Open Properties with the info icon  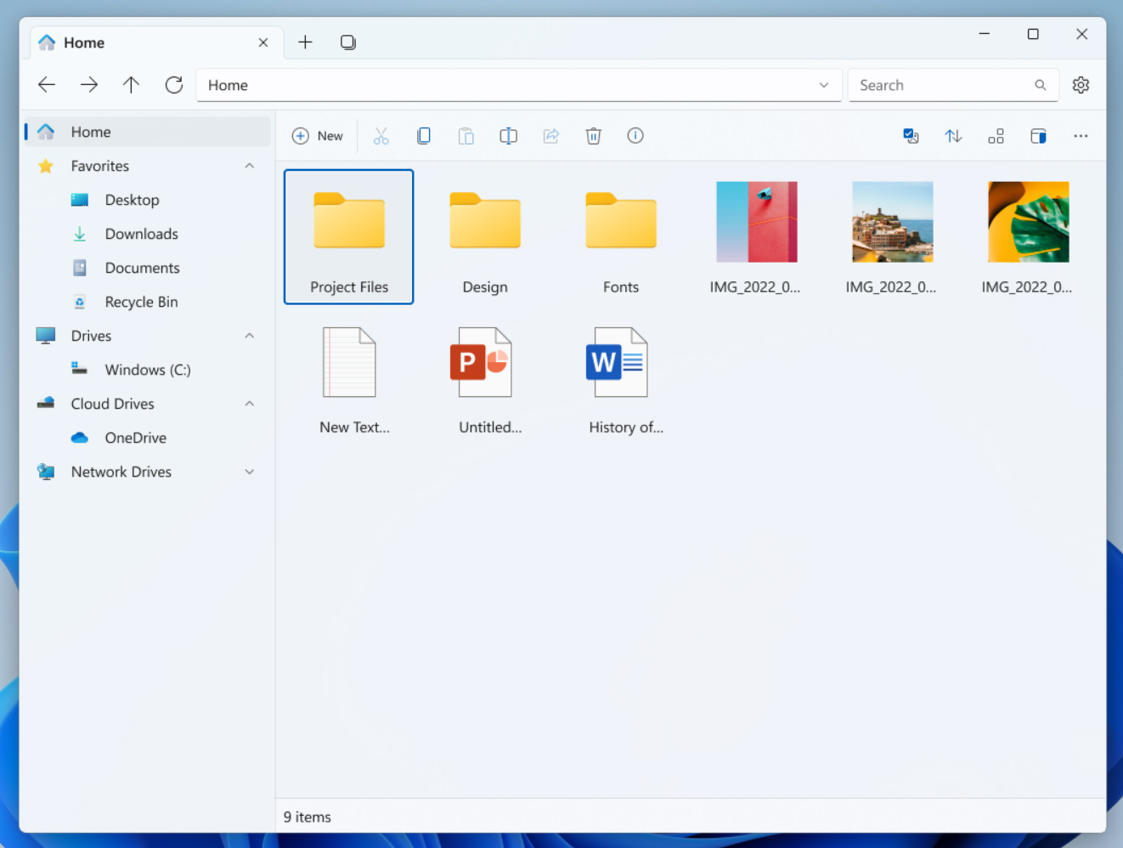[635, 136]
